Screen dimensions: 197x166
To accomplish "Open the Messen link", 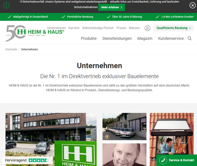I will pos(134,28).
